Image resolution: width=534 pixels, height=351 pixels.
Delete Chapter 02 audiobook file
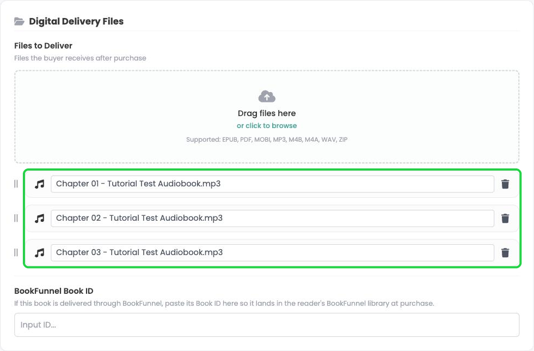click(505, 219)
